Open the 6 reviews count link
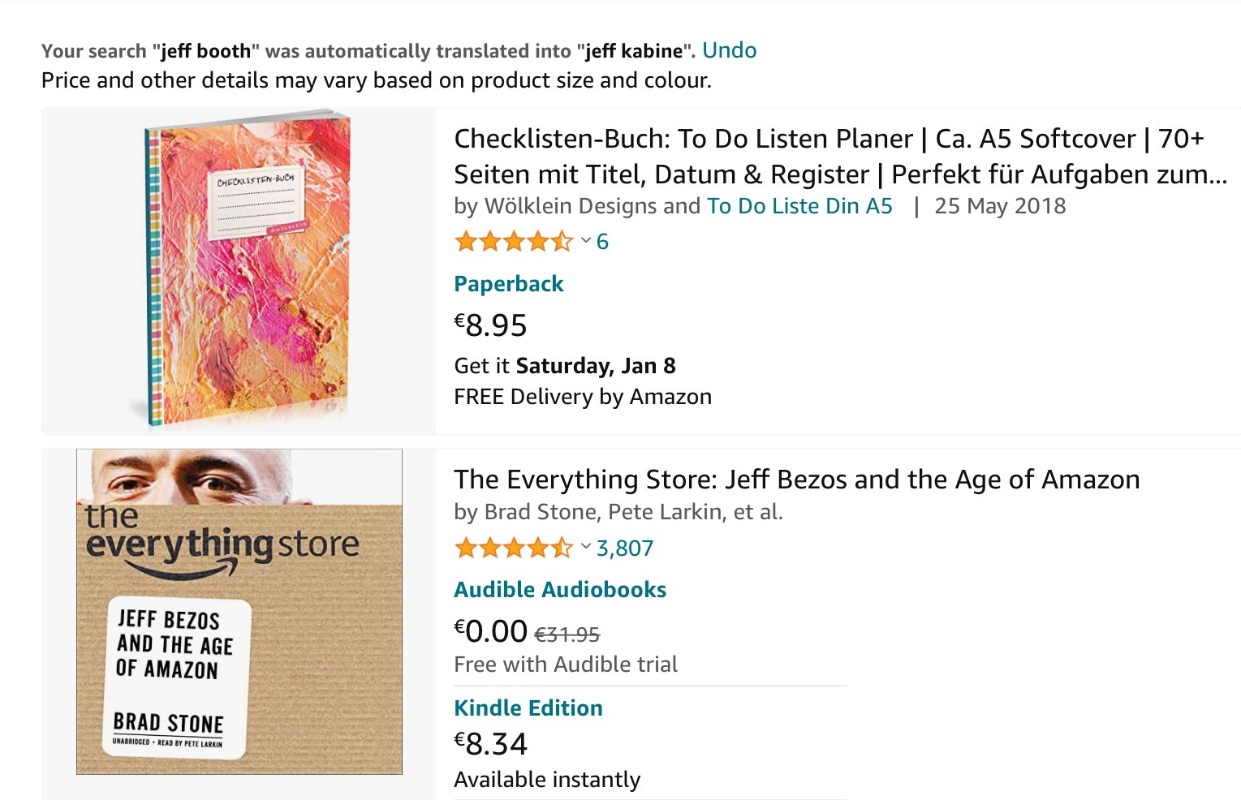This screenshot has height=800, width=1241. (602, 242)
